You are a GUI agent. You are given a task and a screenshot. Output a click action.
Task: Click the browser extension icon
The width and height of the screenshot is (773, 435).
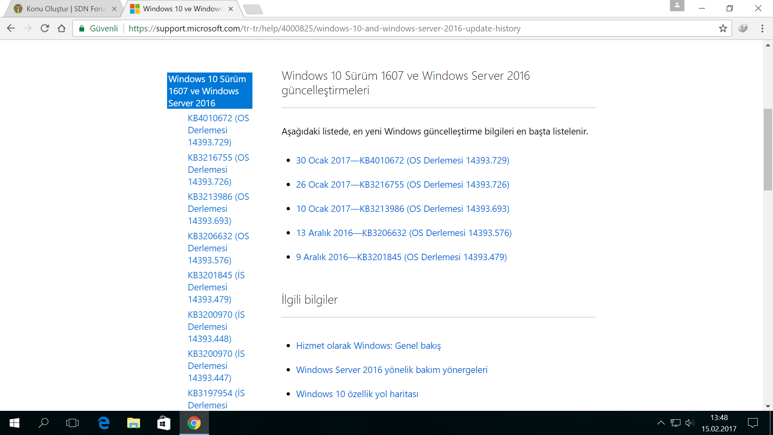pyautogui.click(x=743, y=28)
